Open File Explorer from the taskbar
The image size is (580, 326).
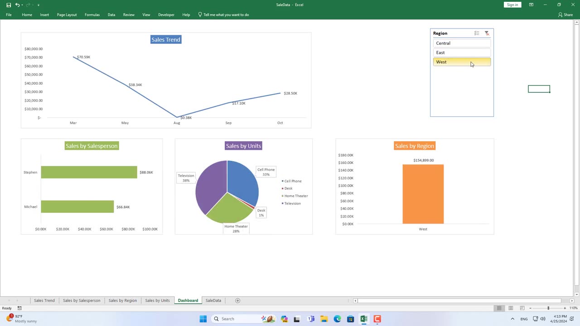(x=324, y=319)
